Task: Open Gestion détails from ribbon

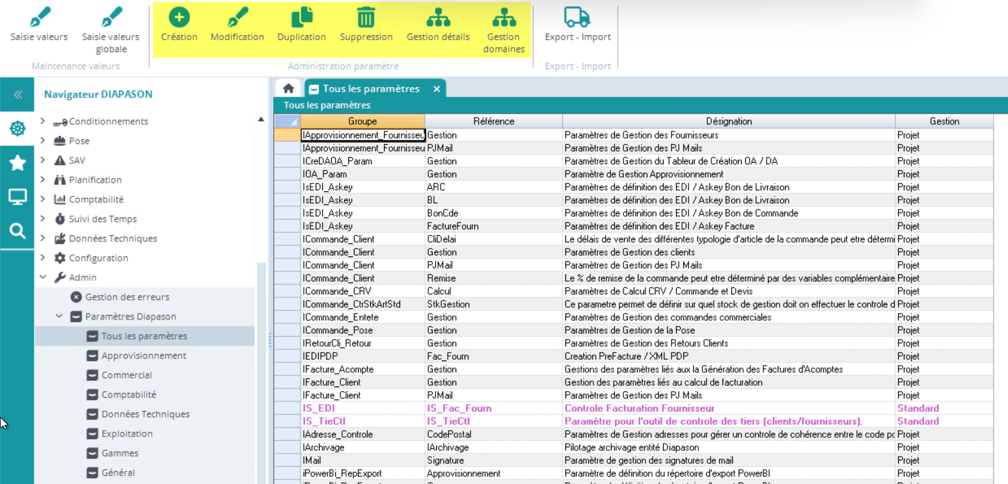Action: coord(438,18)
